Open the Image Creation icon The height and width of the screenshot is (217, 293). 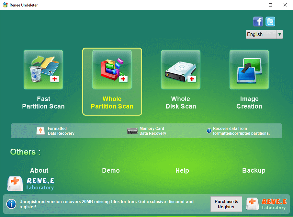[249, 70]
